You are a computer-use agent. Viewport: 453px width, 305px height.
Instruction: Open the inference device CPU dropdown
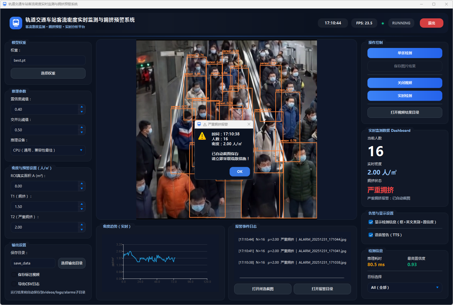[48, 150]
